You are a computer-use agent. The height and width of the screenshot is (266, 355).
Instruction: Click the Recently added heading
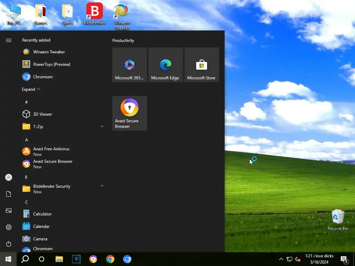[x=36, y=40]
